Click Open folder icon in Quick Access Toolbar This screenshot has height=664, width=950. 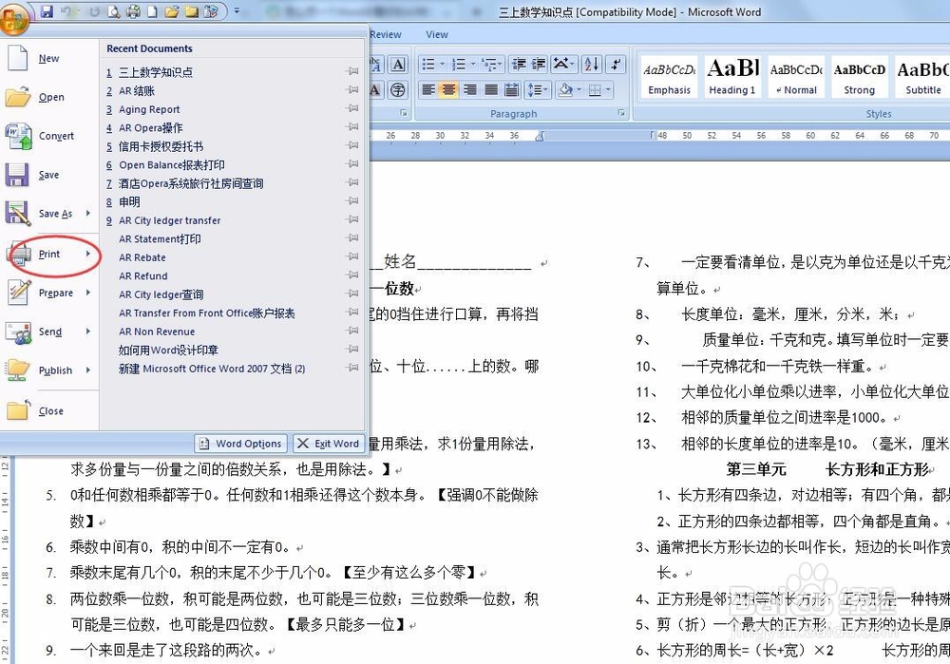click(x=172, y=10)
